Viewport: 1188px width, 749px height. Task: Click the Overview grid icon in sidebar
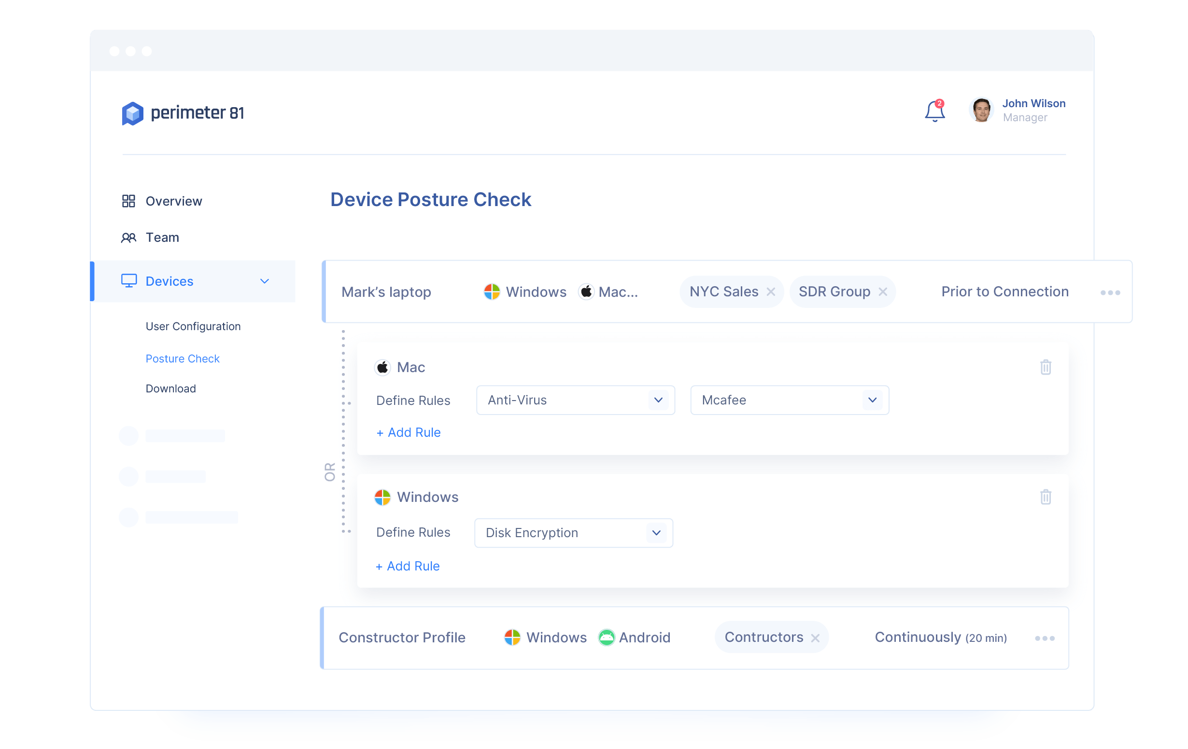128,201
